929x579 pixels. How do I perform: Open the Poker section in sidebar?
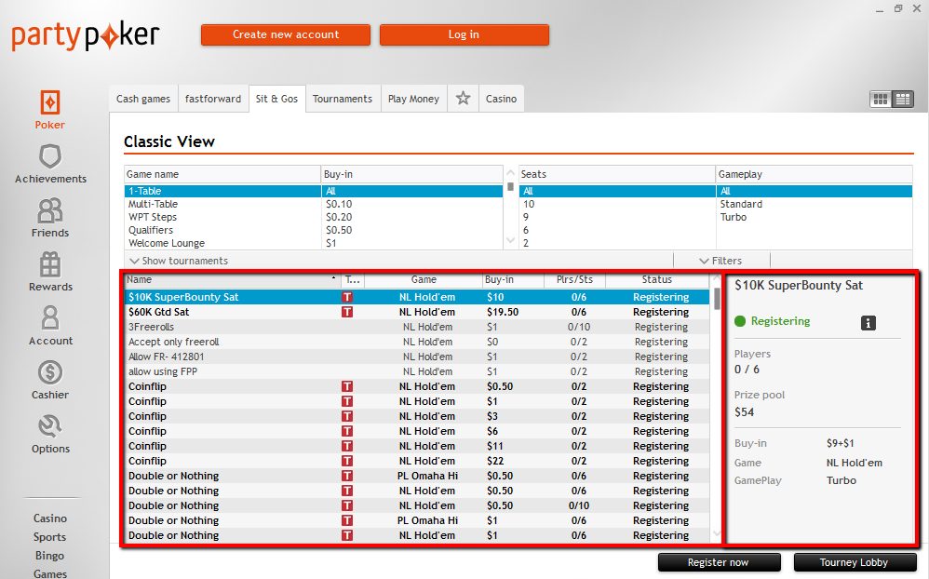click(49, 110)
